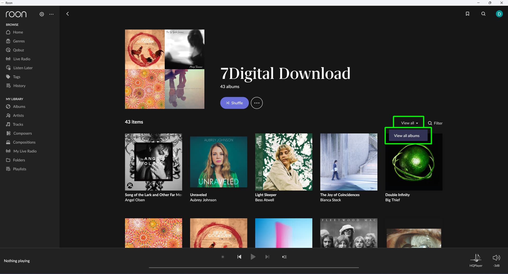508x274 pixels.
Task: Open the user profile avatar
Action: [499, 14]
